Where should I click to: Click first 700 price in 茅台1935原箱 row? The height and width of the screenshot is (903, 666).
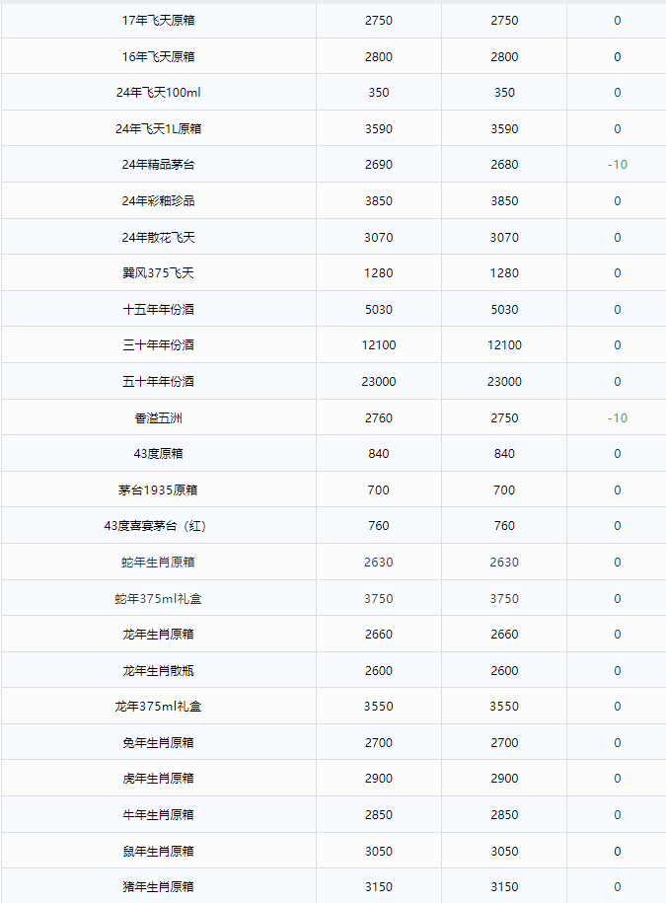coord(379,489)
